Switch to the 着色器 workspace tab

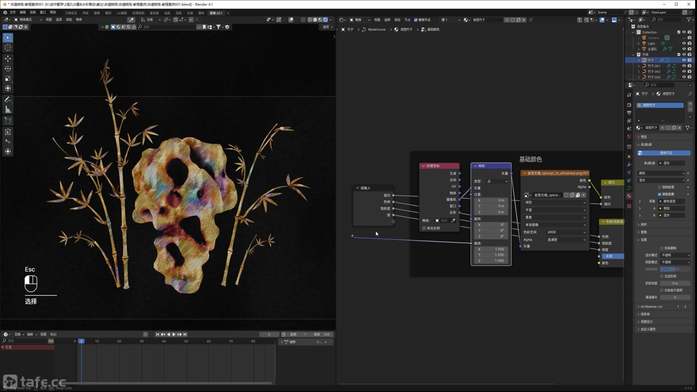pyautogui.click(x=154, y=13)
